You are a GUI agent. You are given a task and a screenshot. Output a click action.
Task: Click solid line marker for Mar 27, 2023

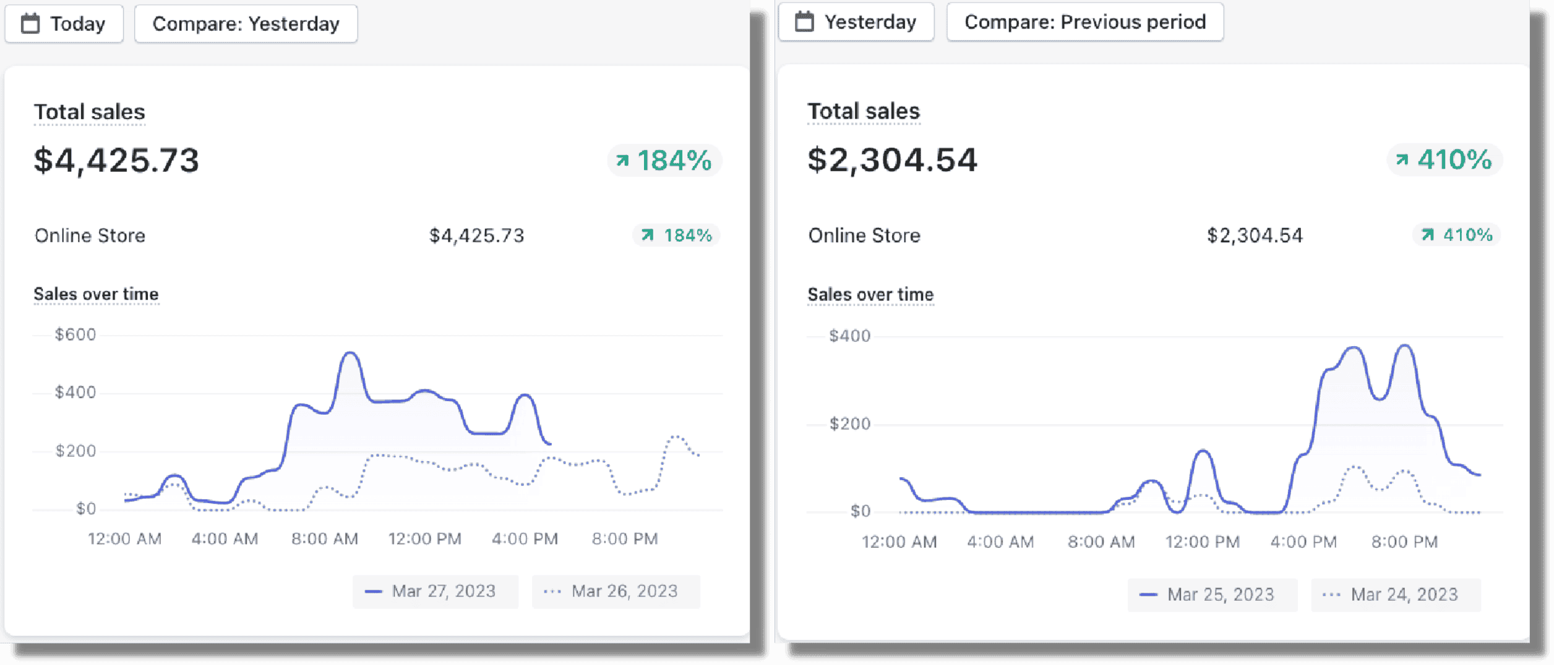373,592
